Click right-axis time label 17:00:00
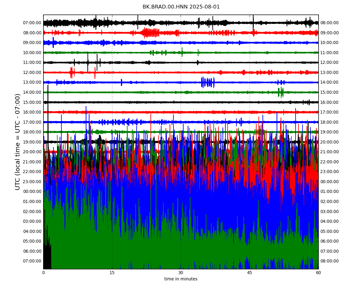362x299 pixels. point(330,112)
